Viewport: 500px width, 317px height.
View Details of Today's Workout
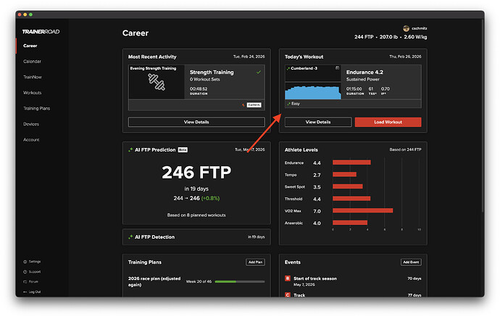tap(318, 122)
